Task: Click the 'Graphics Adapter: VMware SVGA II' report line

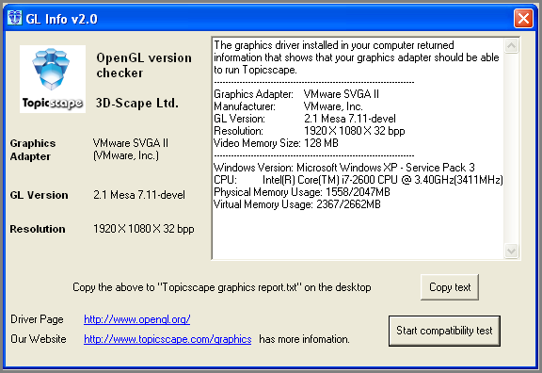Action: pyautogui.click(x=296, y=94)
